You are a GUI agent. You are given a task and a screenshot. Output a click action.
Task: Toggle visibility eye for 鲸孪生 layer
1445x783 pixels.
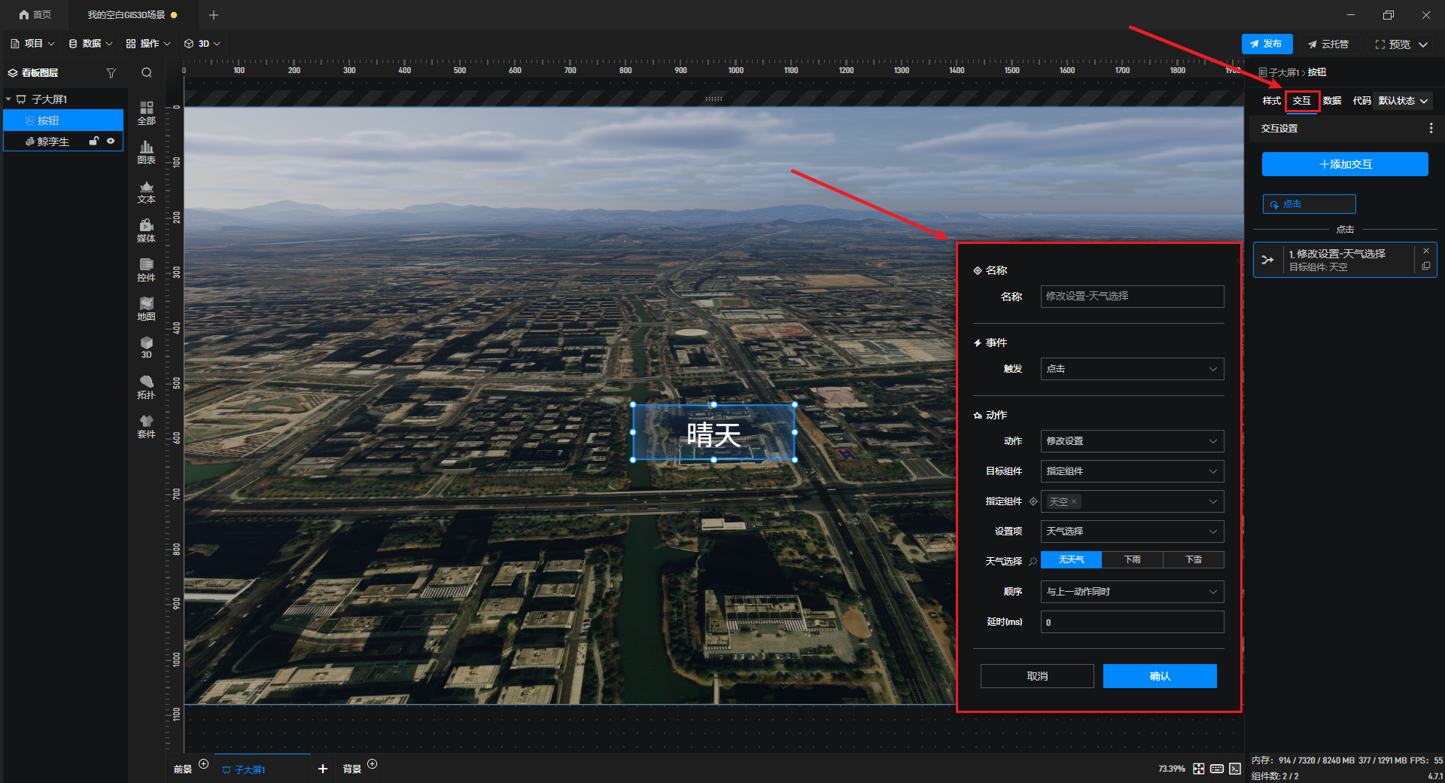point(111,141)
